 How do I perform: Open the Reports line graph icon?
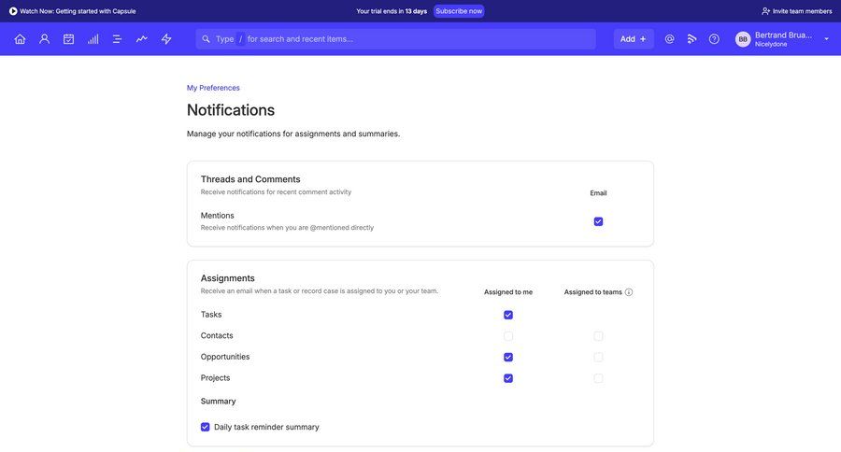point(142,39)
